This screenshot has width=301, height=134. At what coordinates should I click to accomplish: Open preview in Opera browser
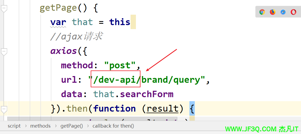click(294, 12)
